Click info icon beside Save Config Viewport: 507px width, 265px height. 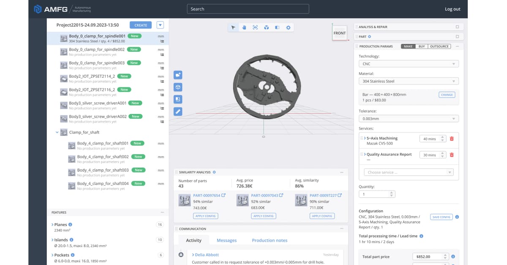point(457,217)
